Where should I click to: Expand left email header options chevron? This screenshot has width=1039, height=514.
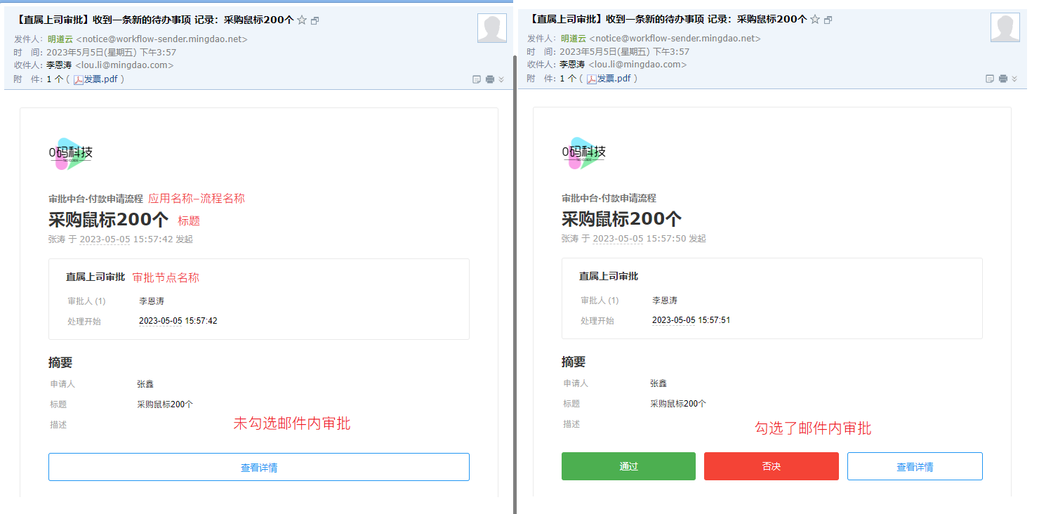tap(501, 79)
